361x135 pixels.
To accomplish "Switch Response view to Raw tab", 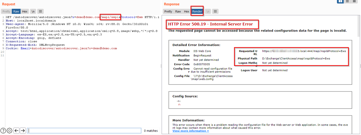I will (x=178, y=11).
